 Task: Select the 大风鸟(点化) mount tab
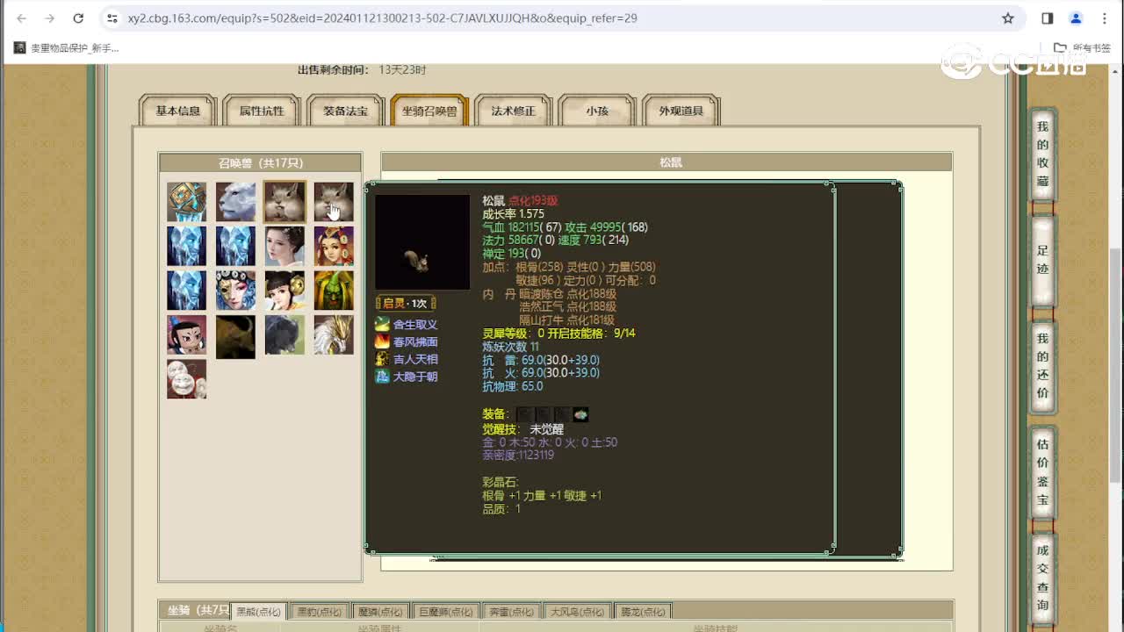click(577, 612)
